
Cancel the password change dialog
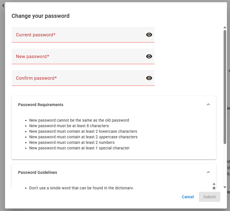(x=188, y=197)
